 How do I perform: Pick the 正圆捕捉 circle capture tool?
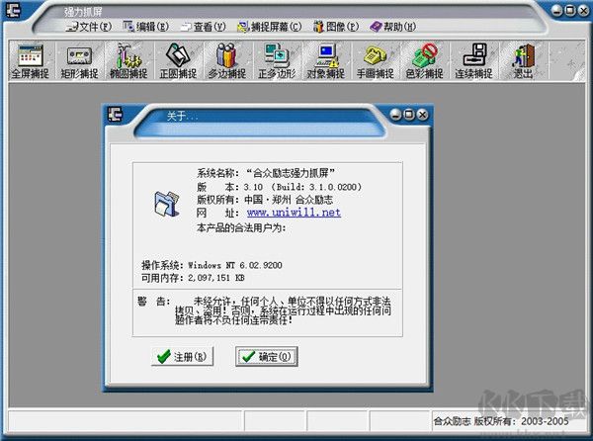pos(178,61)
